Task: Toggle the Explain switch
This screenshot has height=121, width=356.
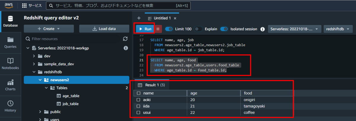Action: [x=198, y=29]
